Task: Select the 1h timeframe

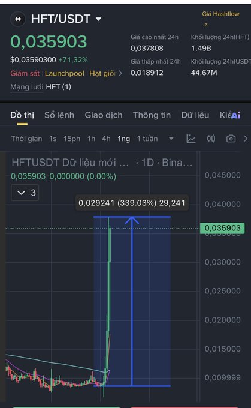Action: point(91,139)
